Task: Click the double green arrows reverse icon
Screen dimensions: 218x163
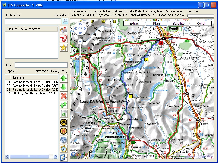Action: coord(64,105)
